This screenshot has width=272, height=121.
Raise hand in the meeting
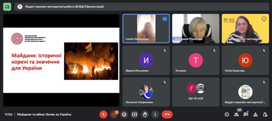pos(145,114)
